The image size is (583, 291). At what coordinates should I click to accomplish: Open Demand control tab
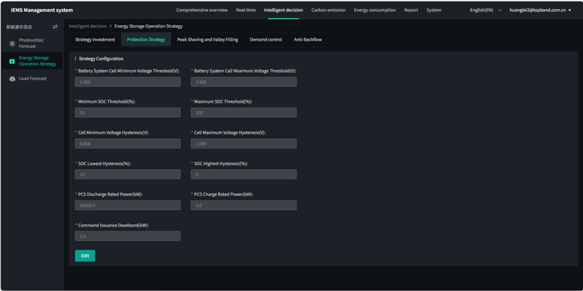(x=266, y=39)
